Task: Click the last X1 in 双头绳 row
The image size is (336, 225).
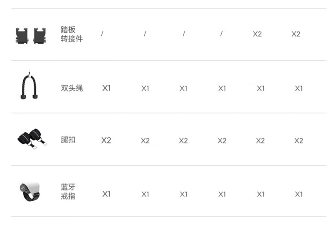Action: (x=299, y=88)
